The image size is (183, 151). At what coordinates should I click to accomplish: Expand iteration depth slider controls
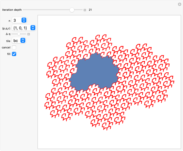coord(85,10)
